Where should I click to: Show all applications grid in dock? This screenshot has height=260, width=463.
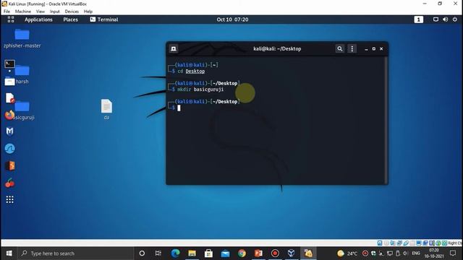coord(9,199)
